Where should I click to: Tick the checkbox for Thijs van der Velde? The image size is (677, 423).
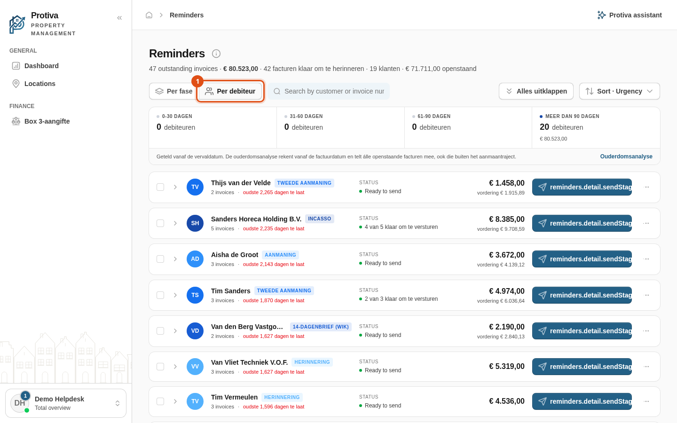[x=160, y=187]
